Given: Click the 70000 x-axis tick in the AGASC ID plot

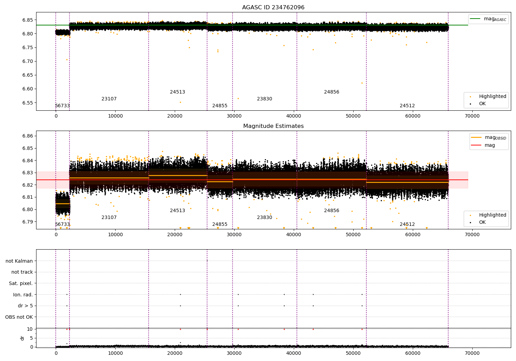Looking at the screenshot, I should click(x=472, y=116).
